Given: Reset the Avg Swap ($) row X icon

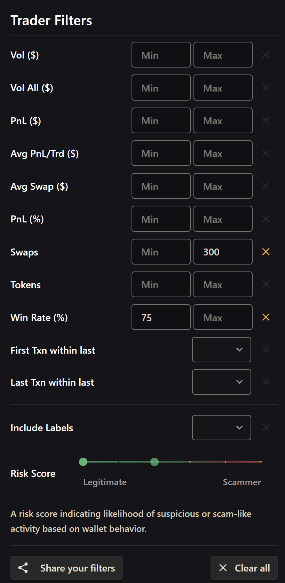Looking at the screenshot, I should click(x=266, y=186).
